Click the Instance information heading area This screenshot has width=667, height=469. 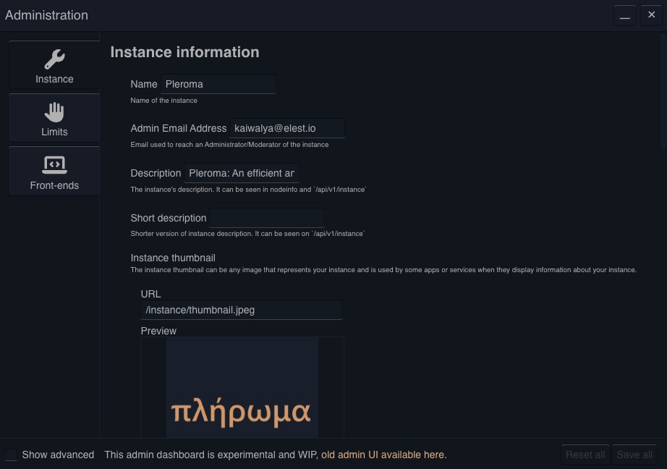point(184,52)
